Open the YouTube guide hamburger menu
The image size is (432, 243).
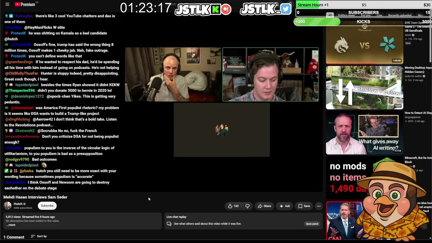pyautogui.click(x=7, y=4)
